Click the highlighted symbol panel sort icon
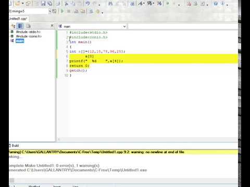The width and height of the screenshot is (250, 187). [x=20, y=26]
